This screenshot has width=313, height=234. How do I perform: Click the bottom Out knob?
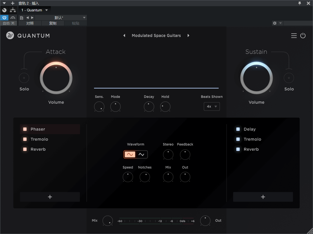click(x=205, y=221)
